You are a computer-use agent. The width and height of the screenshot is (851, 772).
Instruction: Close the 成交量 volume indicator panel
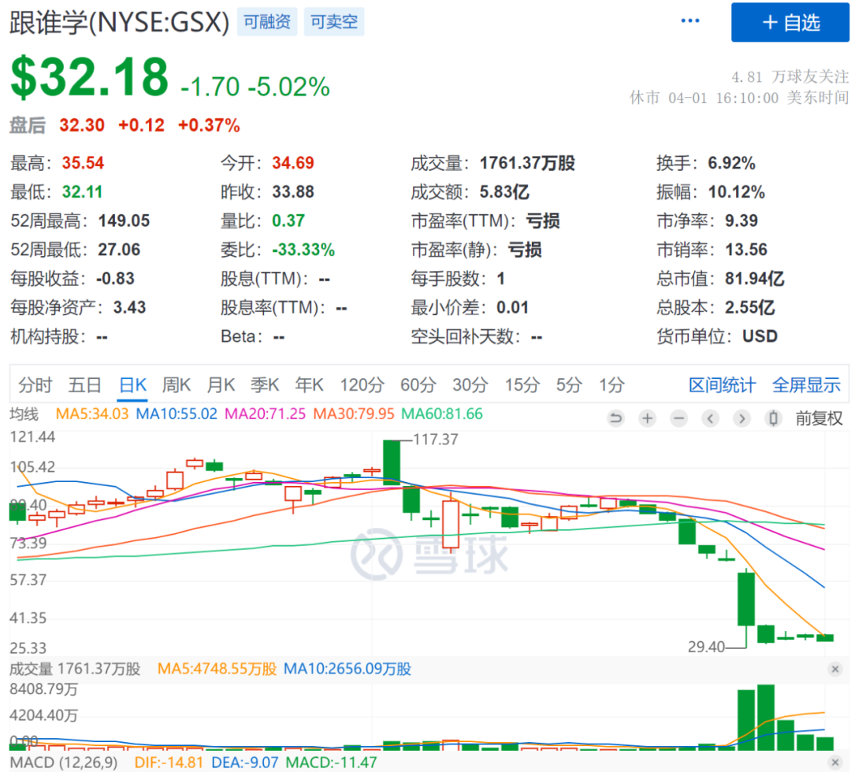coord(835,669)
